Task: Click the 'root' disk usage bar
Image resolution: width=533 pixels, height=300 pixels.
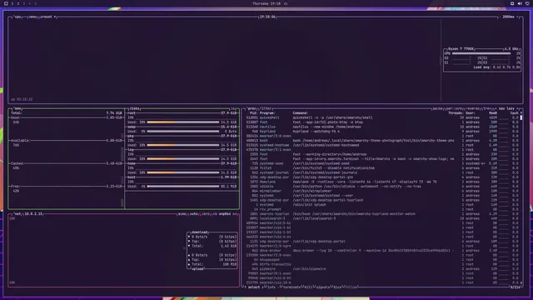Action: click(183, 122)
